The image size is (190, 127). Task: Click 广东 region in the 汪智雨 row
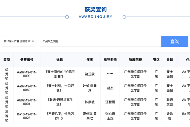(x=156, y=102)
